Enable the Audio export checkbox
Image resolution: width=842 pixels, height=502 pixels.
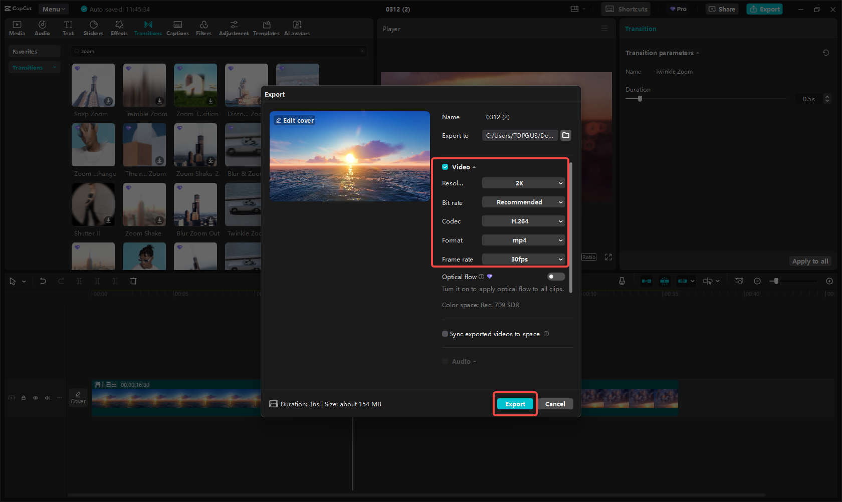click(445, 361)
